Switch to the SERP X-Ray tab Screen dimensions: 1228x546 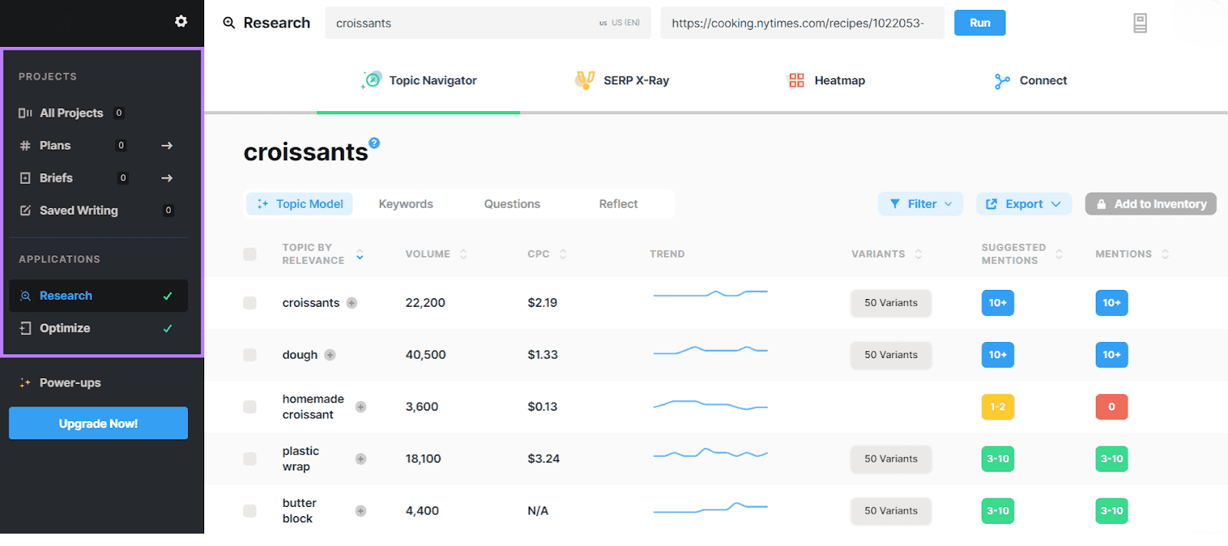coord(622,81)
